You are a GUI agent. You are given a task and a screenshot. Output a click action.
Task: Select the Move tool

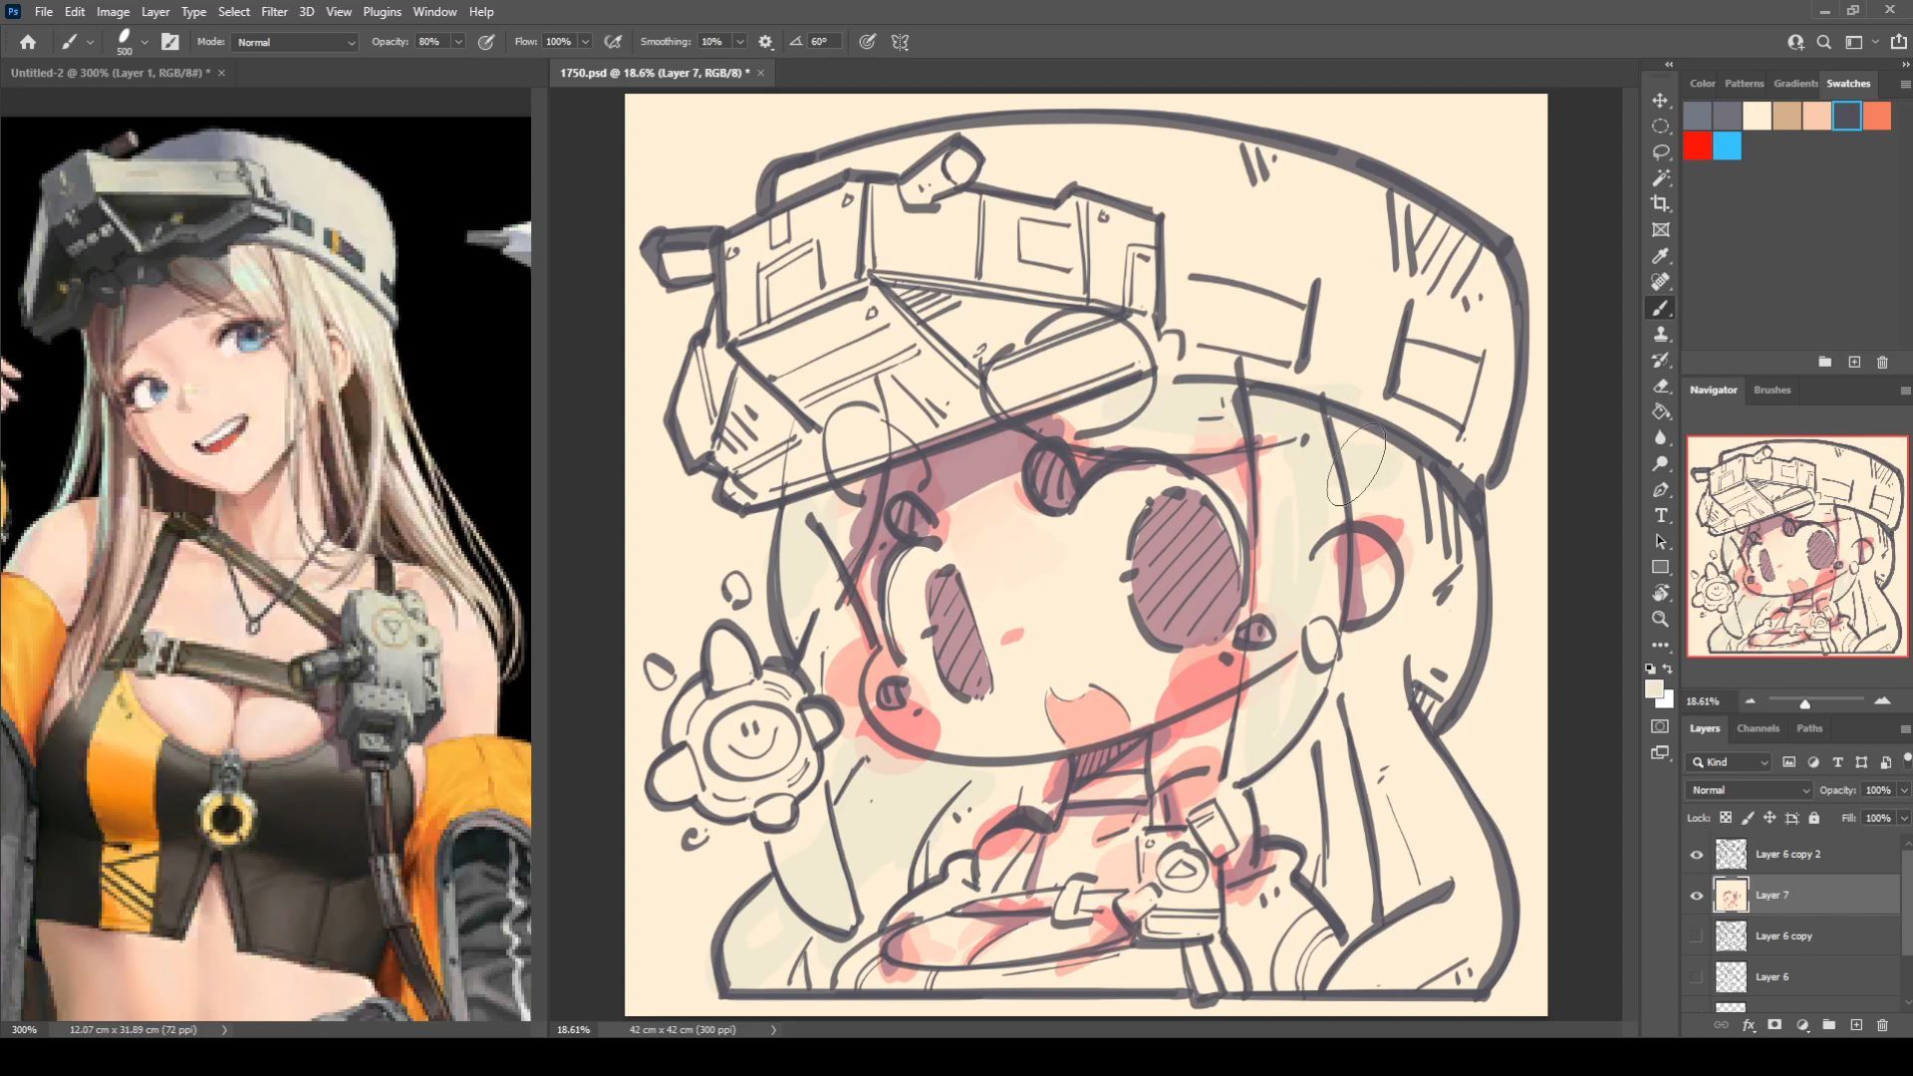tap(1660, 101)
